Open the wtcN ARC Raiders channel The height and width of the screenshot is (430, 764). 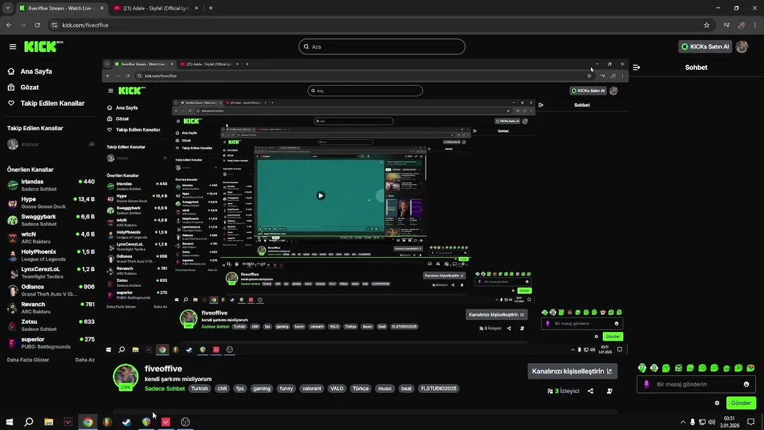coord(51,238)
